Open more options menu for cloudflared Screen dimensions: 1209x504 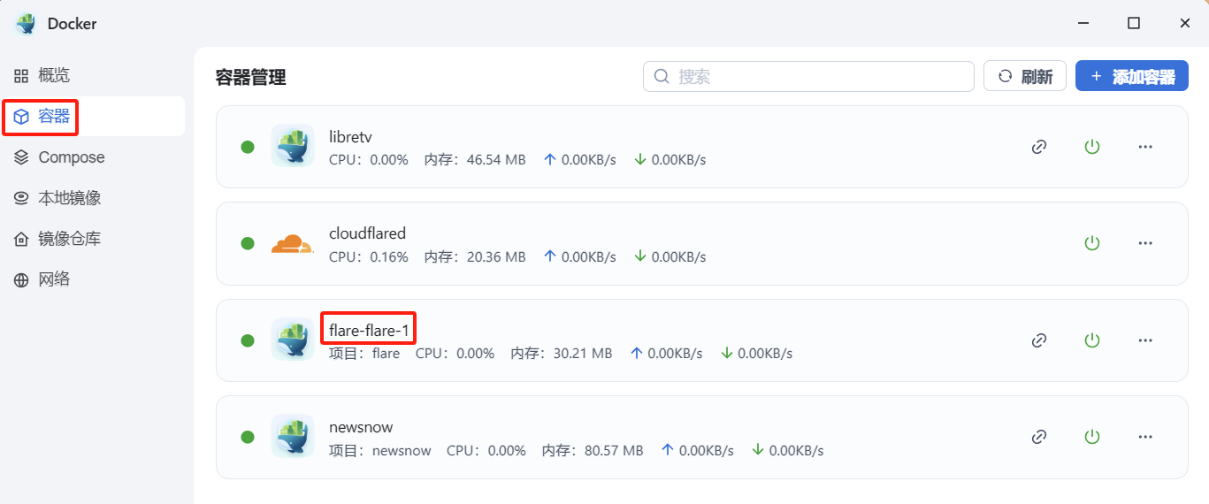[1145, 243]
